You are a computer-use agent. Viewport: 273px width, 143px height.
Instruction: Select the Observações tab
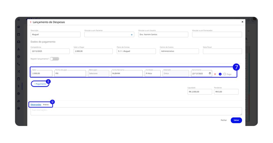(x=36, y=105)
